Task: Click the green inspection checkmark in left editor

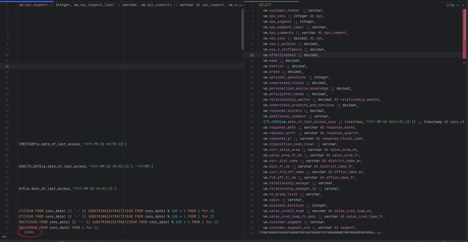Action: tap(241, 5)
